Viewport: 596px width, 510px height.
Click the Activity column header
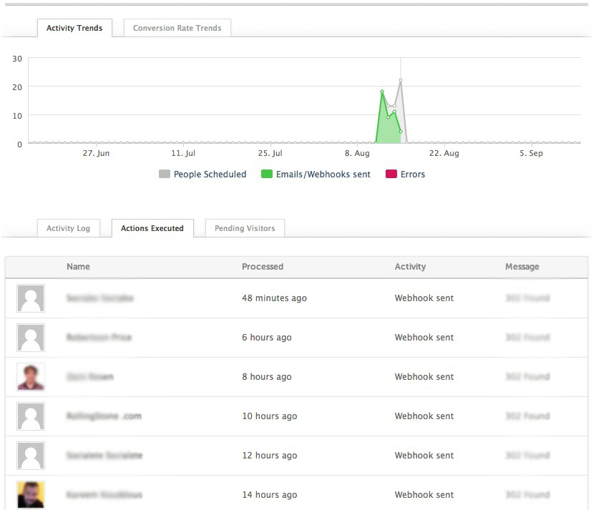pos(410,267)
